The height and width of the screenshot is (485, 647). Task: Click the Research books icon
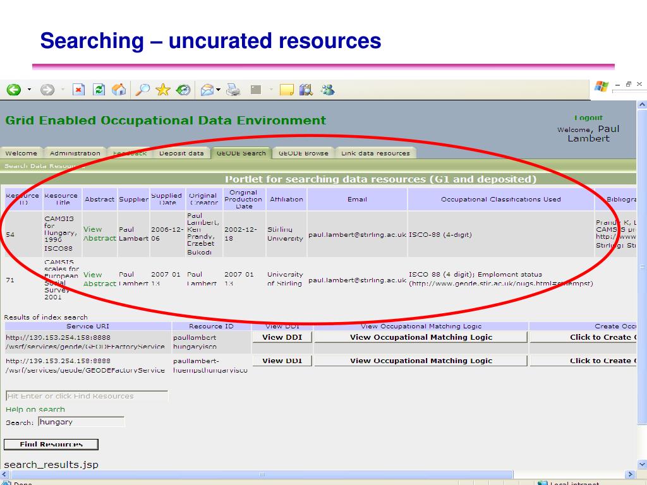pyautogui.click(x=306, y=90)
